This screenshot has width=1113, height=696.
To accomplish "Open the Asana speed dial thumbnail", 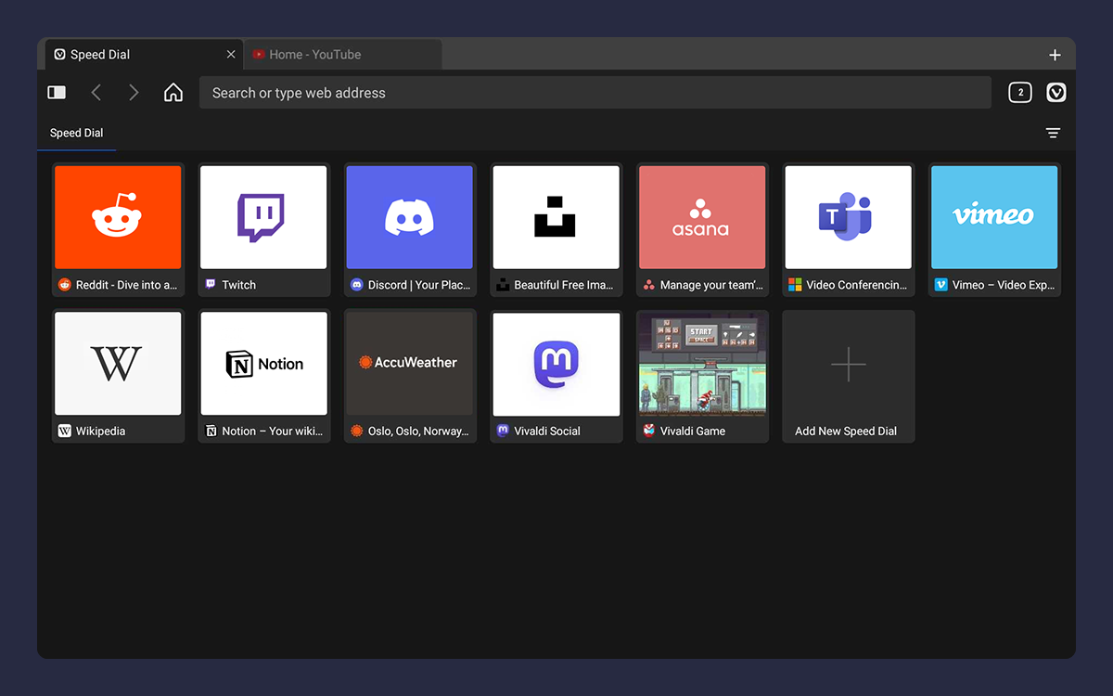I will (702, 217).
